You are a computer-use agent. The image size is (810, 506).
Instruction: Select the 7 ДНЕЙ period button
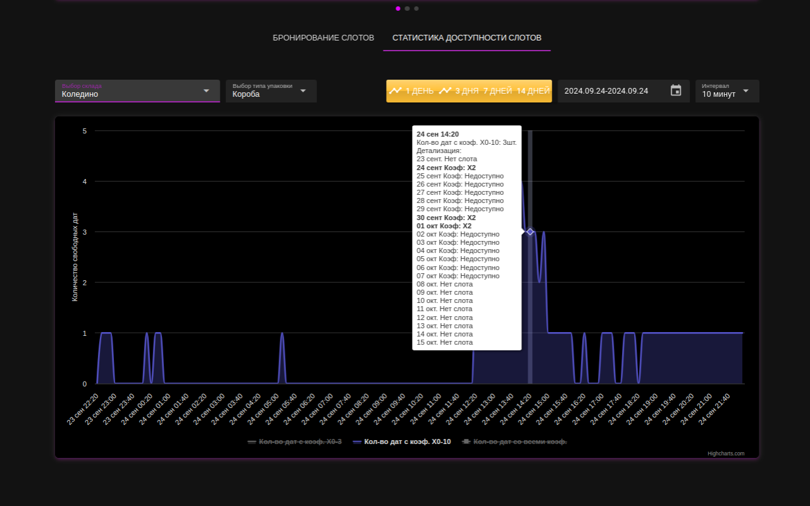[497, 90]
